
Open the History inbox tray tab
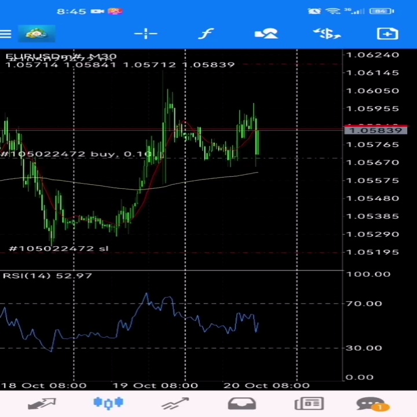(x=242, y=404)
